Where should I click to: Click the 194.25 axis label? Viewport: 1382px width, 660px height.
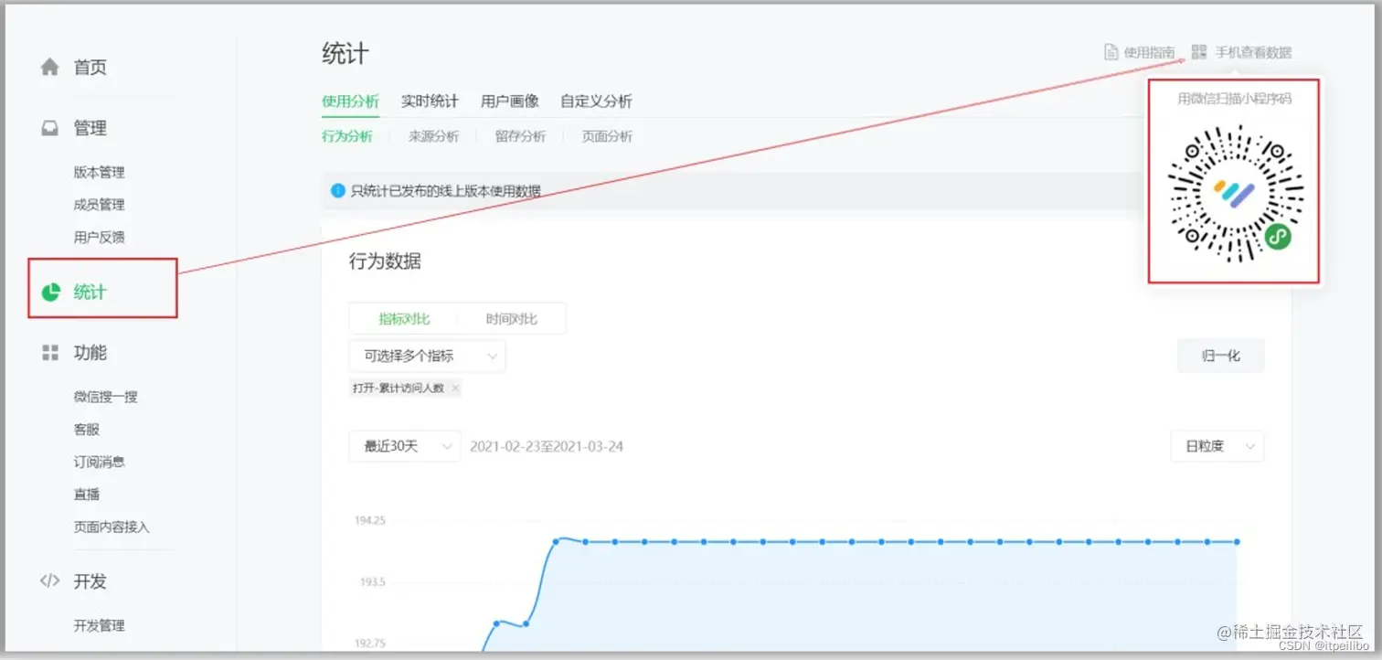[370, 520]
